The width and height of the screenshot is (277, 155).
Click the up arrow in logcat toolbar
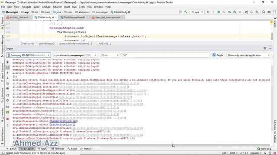pyautogui.click(x=7, y=73)
